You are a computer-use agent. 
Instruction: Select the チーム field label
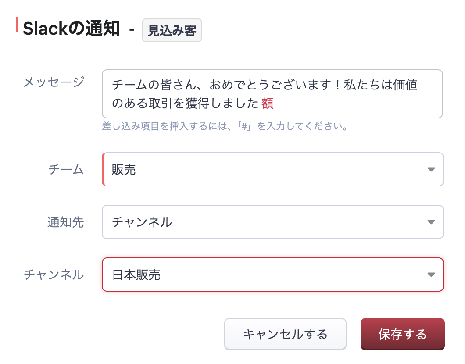(x=66, y=170)
